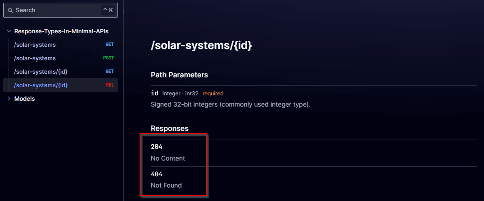Click the red DEL method badge
Image resolution: width=484 pixels, height=201 pixels.
109,85
